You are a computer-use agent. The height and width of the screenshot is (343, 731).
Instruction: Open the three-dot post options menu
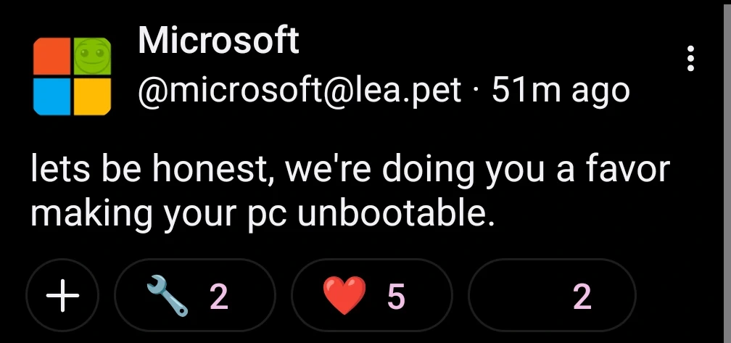pyautogui.click(x=691, y=59)
